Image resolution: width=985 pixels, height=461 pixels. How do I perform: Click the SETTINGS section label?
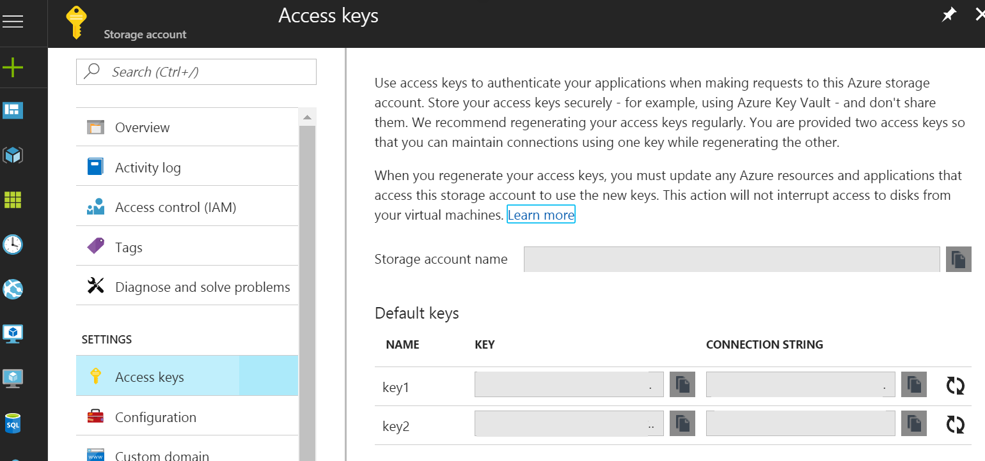pos(107,340)
